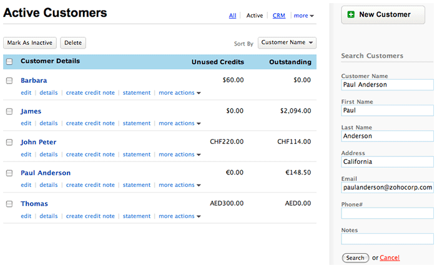
Task: Switch to the CRM customers filter
Action: tap(279, 16)
